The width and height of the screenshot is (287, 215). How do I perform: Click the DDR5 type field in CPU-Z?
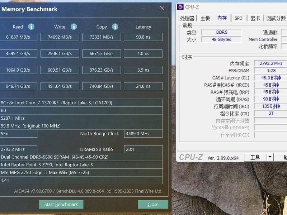(221, 32)
